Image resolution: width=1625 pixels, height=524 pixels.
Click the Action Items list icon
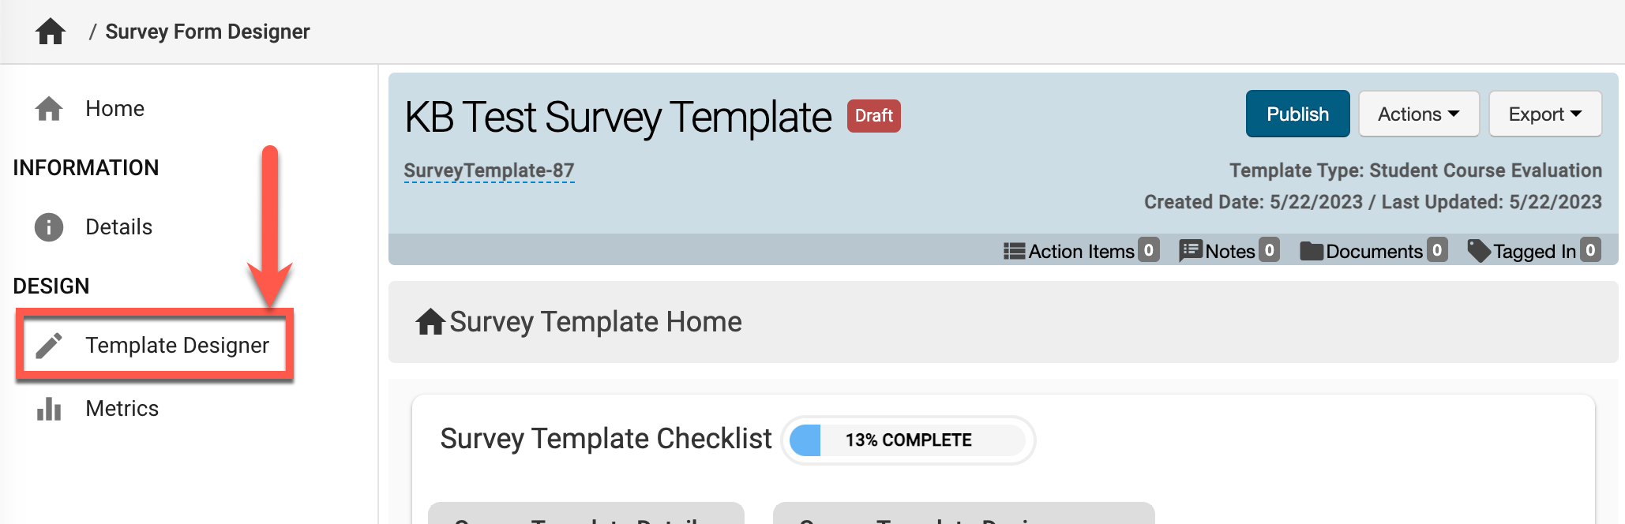(1014, 251)
